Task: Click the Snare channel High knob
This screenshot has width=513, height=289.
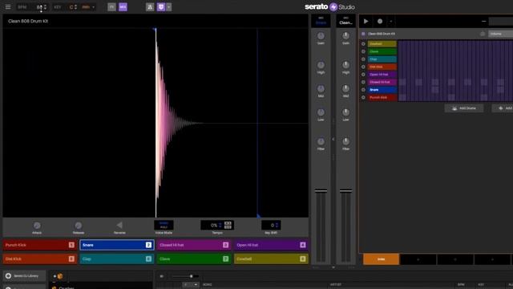Action: click(x=321, y=65)
